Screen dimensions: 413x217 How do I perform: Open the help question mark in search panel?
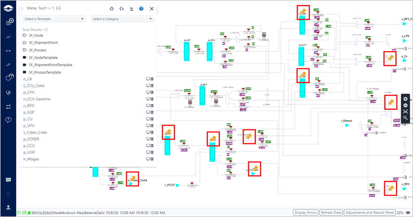pos(141,8)
